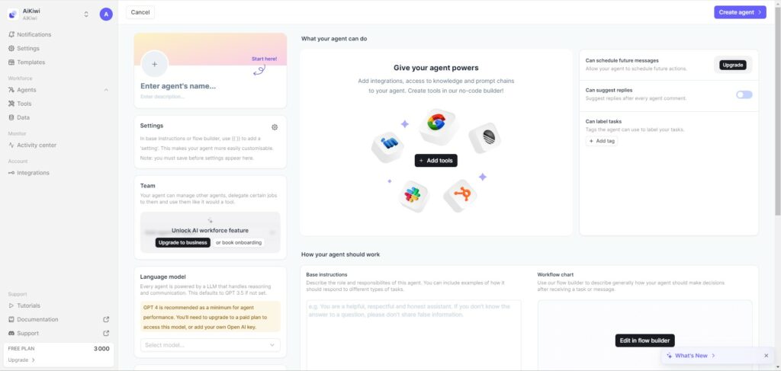
Task: Expand the AiKiwi workspace switcher
Action: (x=86, y=14)
